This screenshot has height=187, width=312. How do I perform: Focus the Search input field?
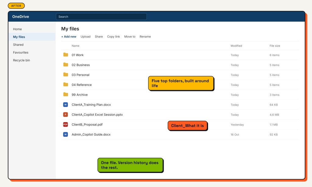click(x=101, y=16)
